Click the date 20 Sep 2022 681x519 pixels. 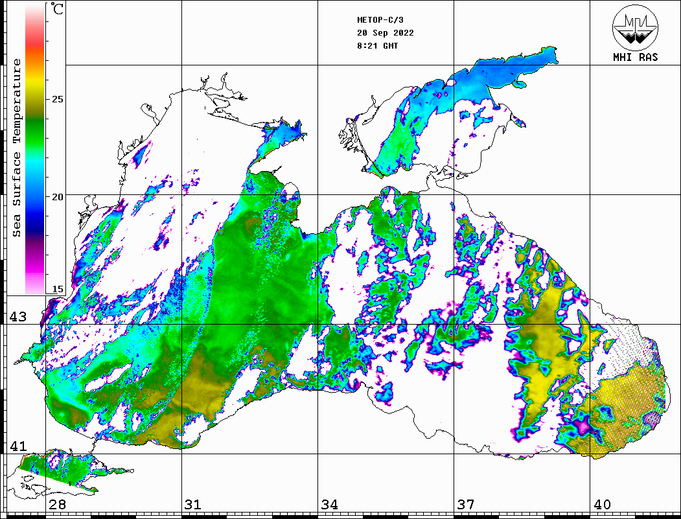[386, 33]
